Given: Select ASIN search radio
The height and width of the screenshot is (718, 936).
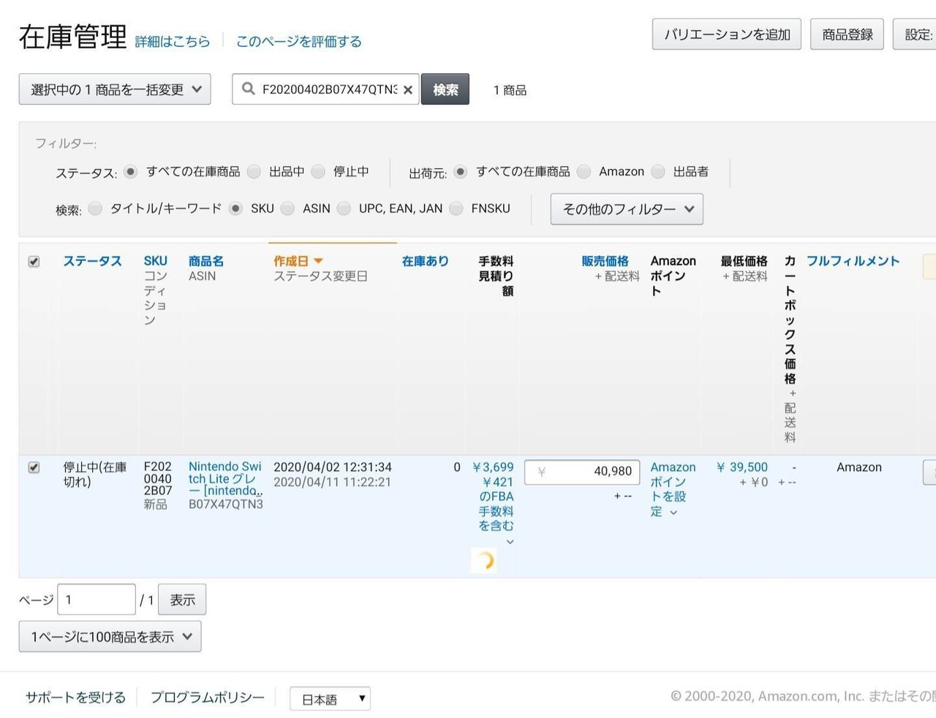Looking at the screenshot, I should (x=288, y=209).
